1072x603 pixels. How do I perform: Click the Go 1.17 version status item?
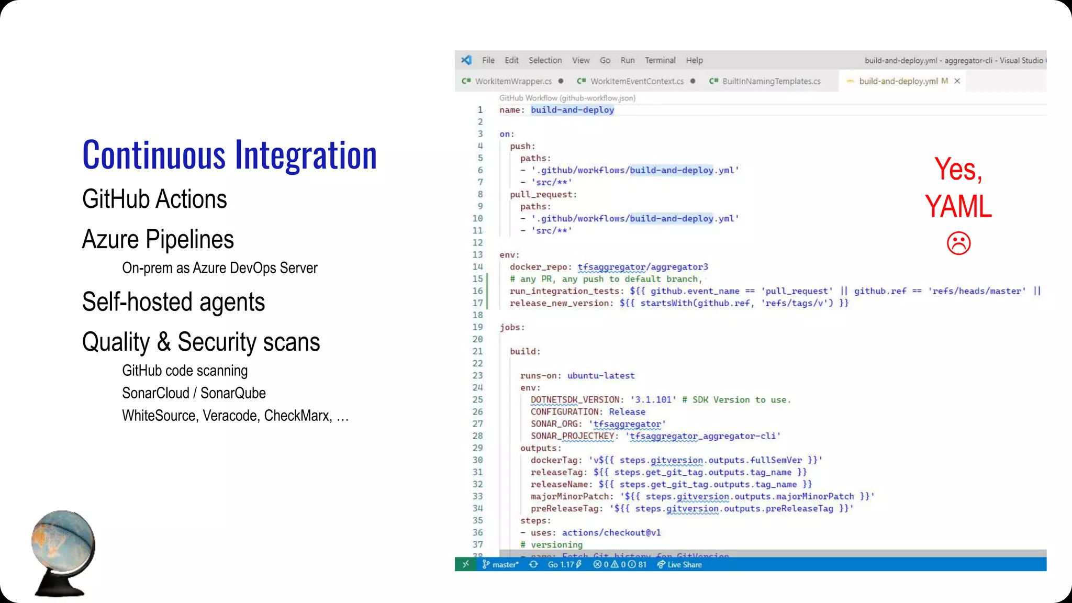pos(565,564)
